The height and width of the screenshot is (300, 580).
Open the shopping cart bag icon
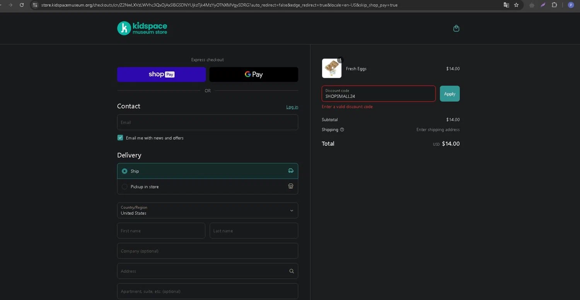click(456, 28)
